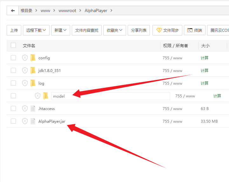Navigate to www in breadcrumb
Viewport: 229px width, 182px height.
pos(45,11)
